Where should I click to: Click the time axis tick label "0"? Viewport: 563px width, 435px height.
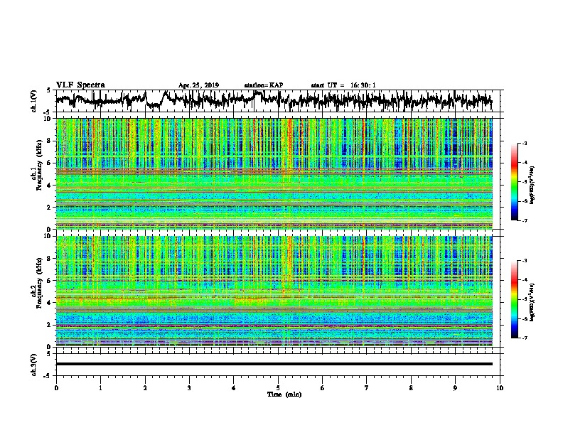pos(56,387)
